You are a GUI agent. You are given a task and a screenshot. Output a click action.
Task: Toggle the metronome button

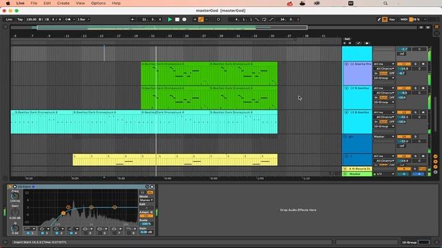pyautogui.click(x=68, y=19)
